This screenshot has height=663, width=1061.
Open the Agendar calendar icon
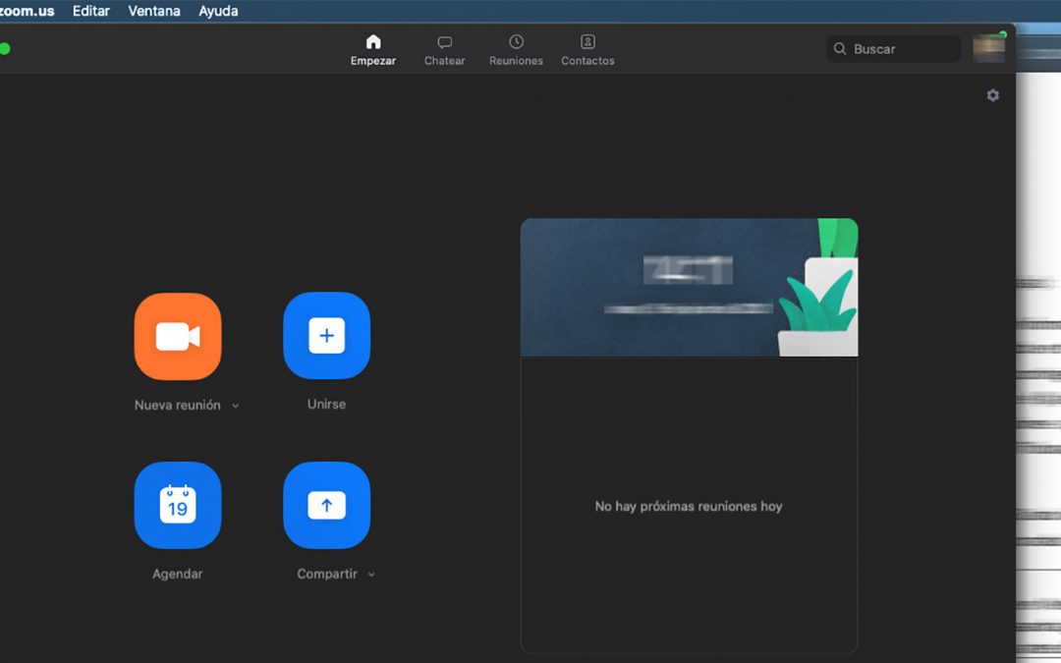click(178, 505)
